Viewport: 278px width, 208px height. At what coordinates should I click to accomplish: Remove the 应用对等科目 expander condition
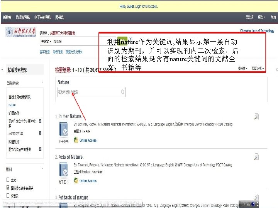pyautogui.click(x=40, y=133)
